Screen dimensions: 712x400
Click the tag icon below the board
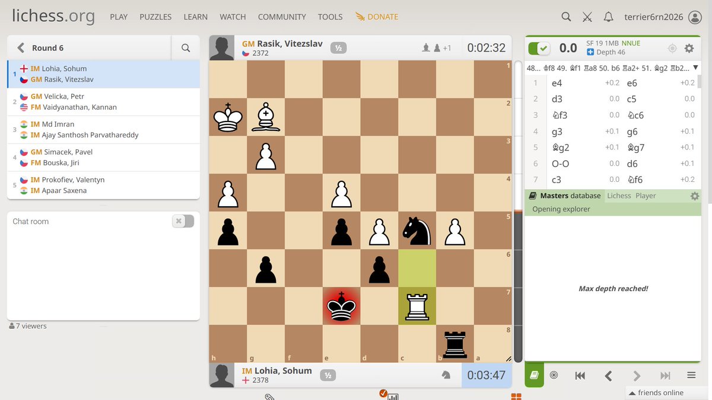[x=269, y=396]
